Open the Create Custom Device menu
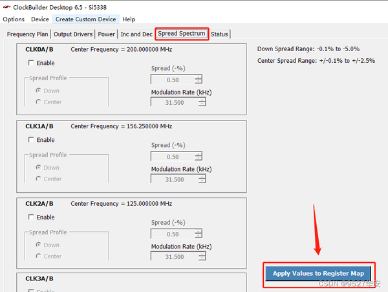 (x=85, y=19)
